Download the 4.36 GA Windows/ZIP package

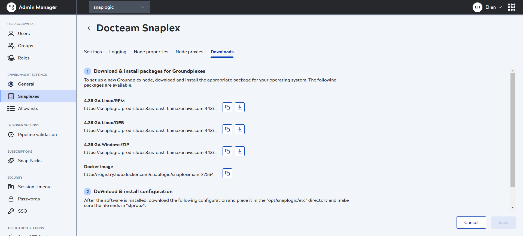[x=239, y=151]
